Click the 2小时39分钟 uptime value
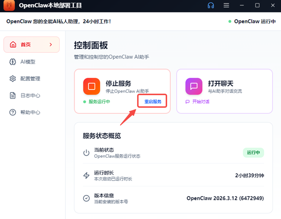 (250, 176)
